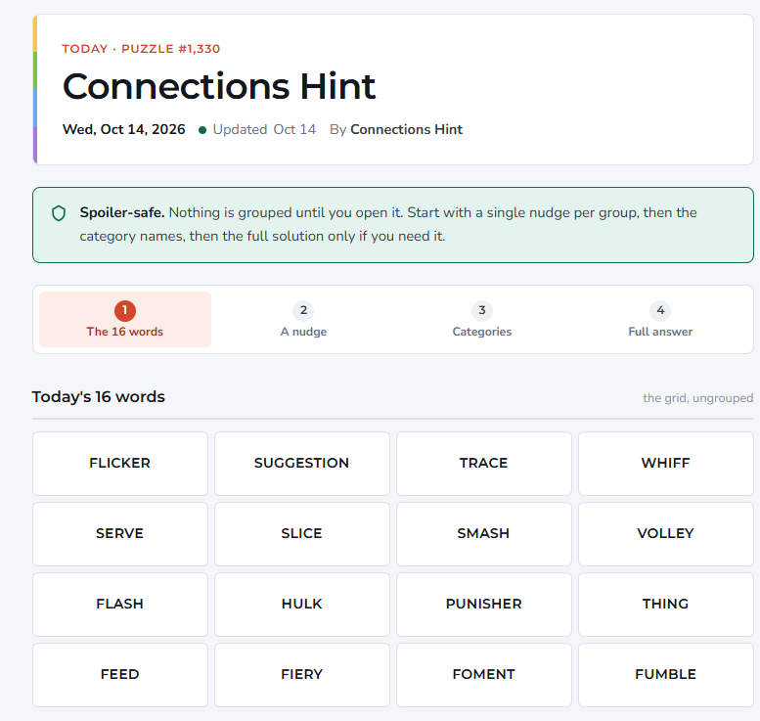The height and width of the screenshot is (721, 760).
Task: Click the 'Updated Oct 14' text
Action: [x=264, y=129]
